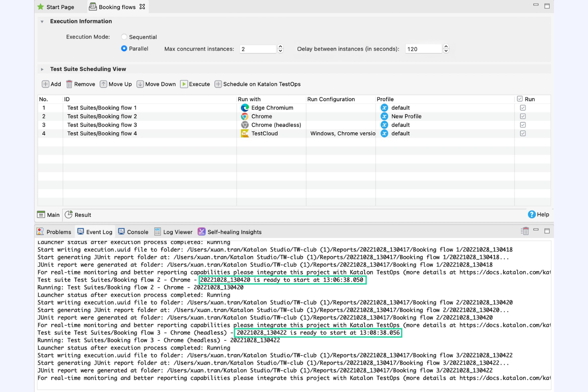Screen dimensions: 588x392
Task: Close the Booking flows tab
Action: pyautogui.click(x=142, y=7)
